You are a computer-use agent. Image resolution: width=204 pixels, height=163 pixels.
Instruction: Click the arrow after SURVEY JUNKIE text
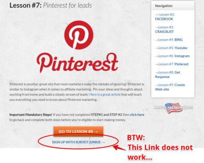[103, 142]
